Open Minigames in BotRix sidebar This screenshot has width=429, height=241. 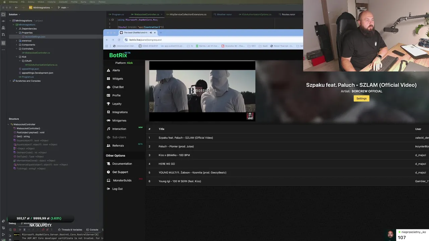pyautogui.click(x=116, y=120)
